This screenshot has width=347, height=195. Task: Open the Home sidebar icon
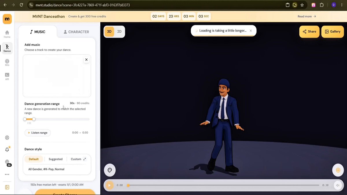[7, 34]
